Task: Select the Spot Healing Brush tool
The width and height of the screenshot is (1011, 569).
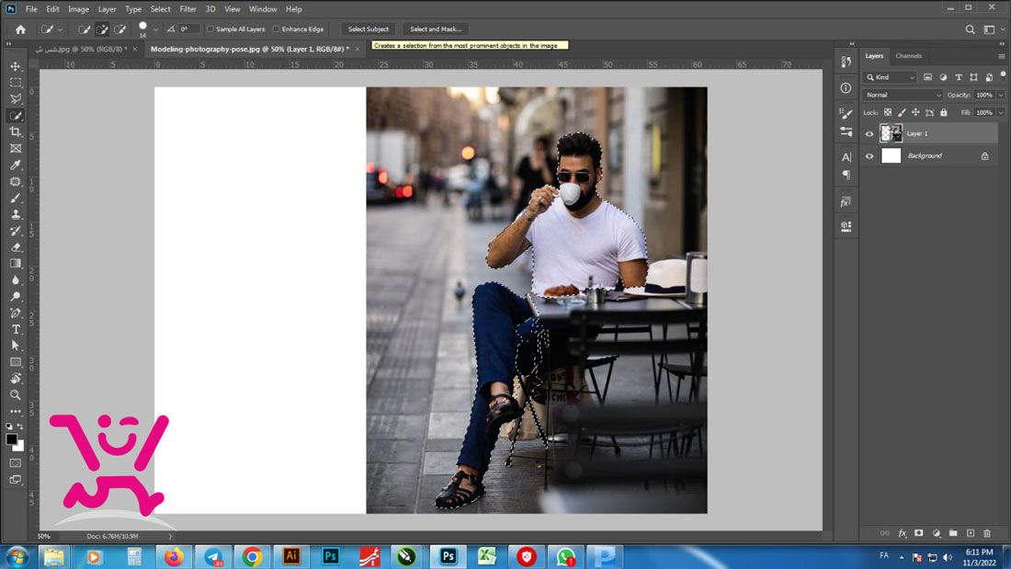Action: pos(16,182)
